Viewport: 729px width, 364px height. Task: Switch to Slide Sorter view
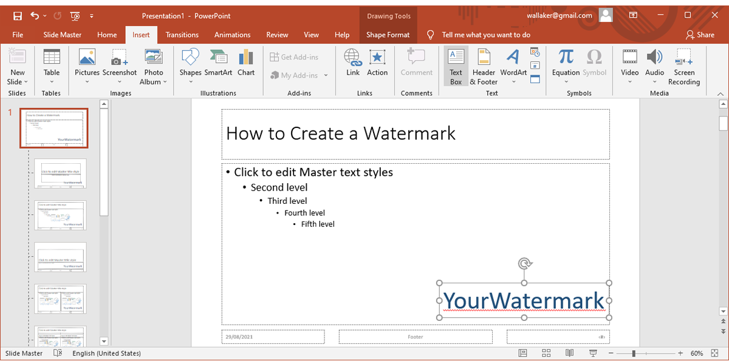(546, 352)
